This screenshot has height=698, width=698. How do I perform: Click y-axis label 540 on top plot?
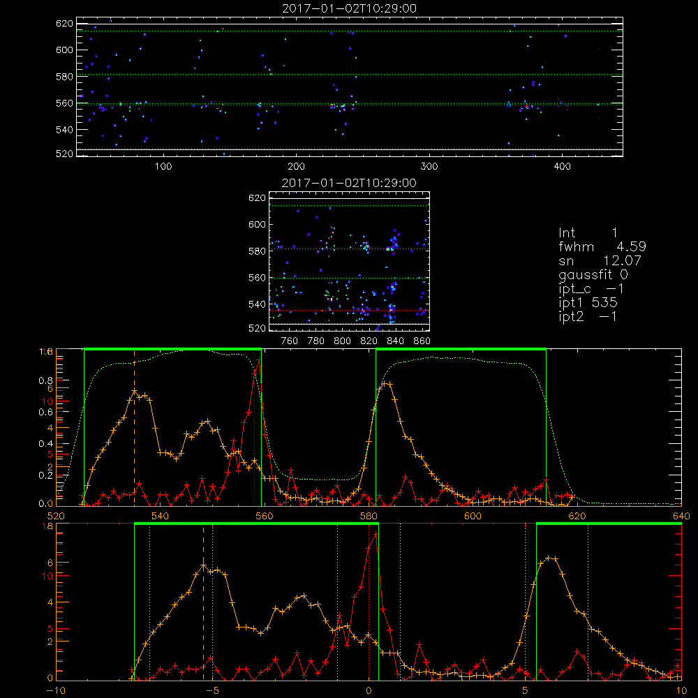(x=64, y=130)
